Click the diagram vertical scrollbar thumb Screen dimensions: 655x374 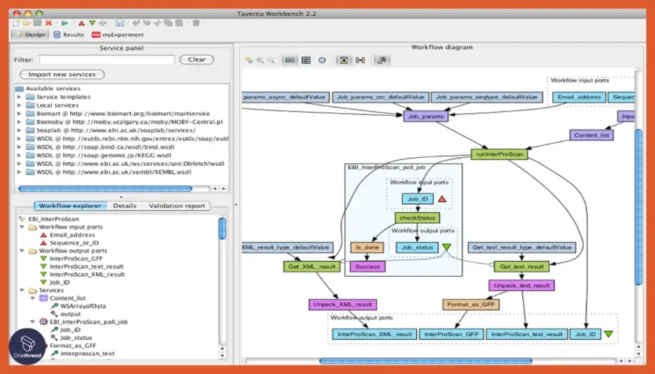639,207
